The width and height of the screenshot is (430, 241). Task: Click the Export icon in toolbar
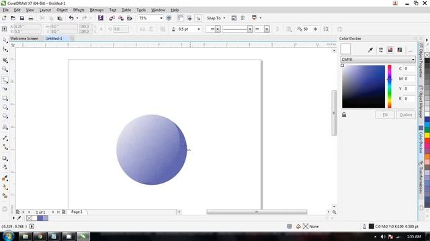[121, 18]
